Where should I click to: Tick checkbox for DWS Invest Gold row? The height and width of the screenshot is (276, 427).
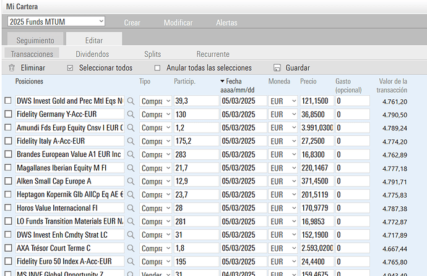8,101
